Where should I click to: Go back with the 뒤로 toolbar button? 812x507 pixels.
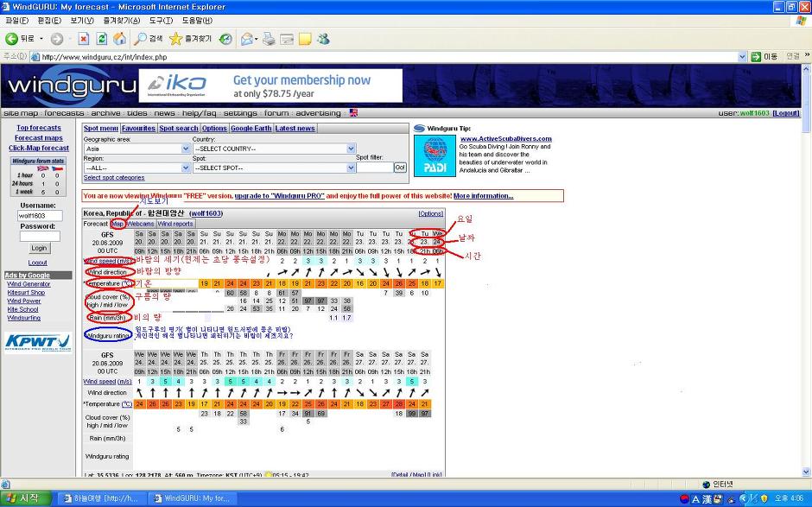pos(20,39)
